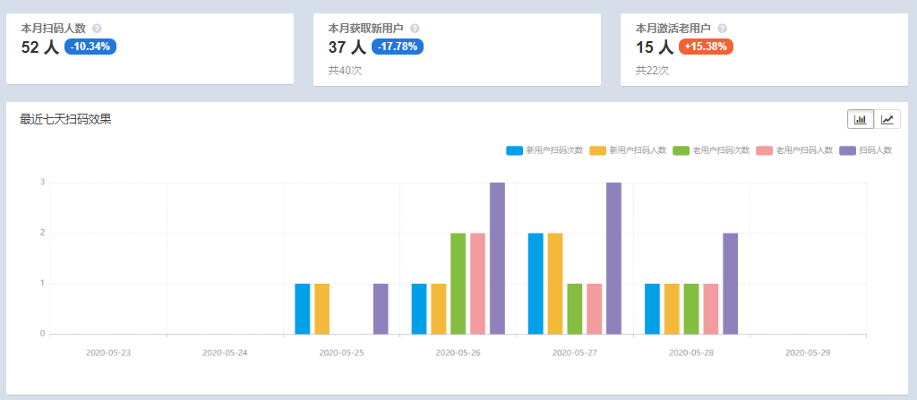Toggle 老用户扫码人数 legend entry
The width and height of the screenshot is (917, 400).
coord(765,150)
